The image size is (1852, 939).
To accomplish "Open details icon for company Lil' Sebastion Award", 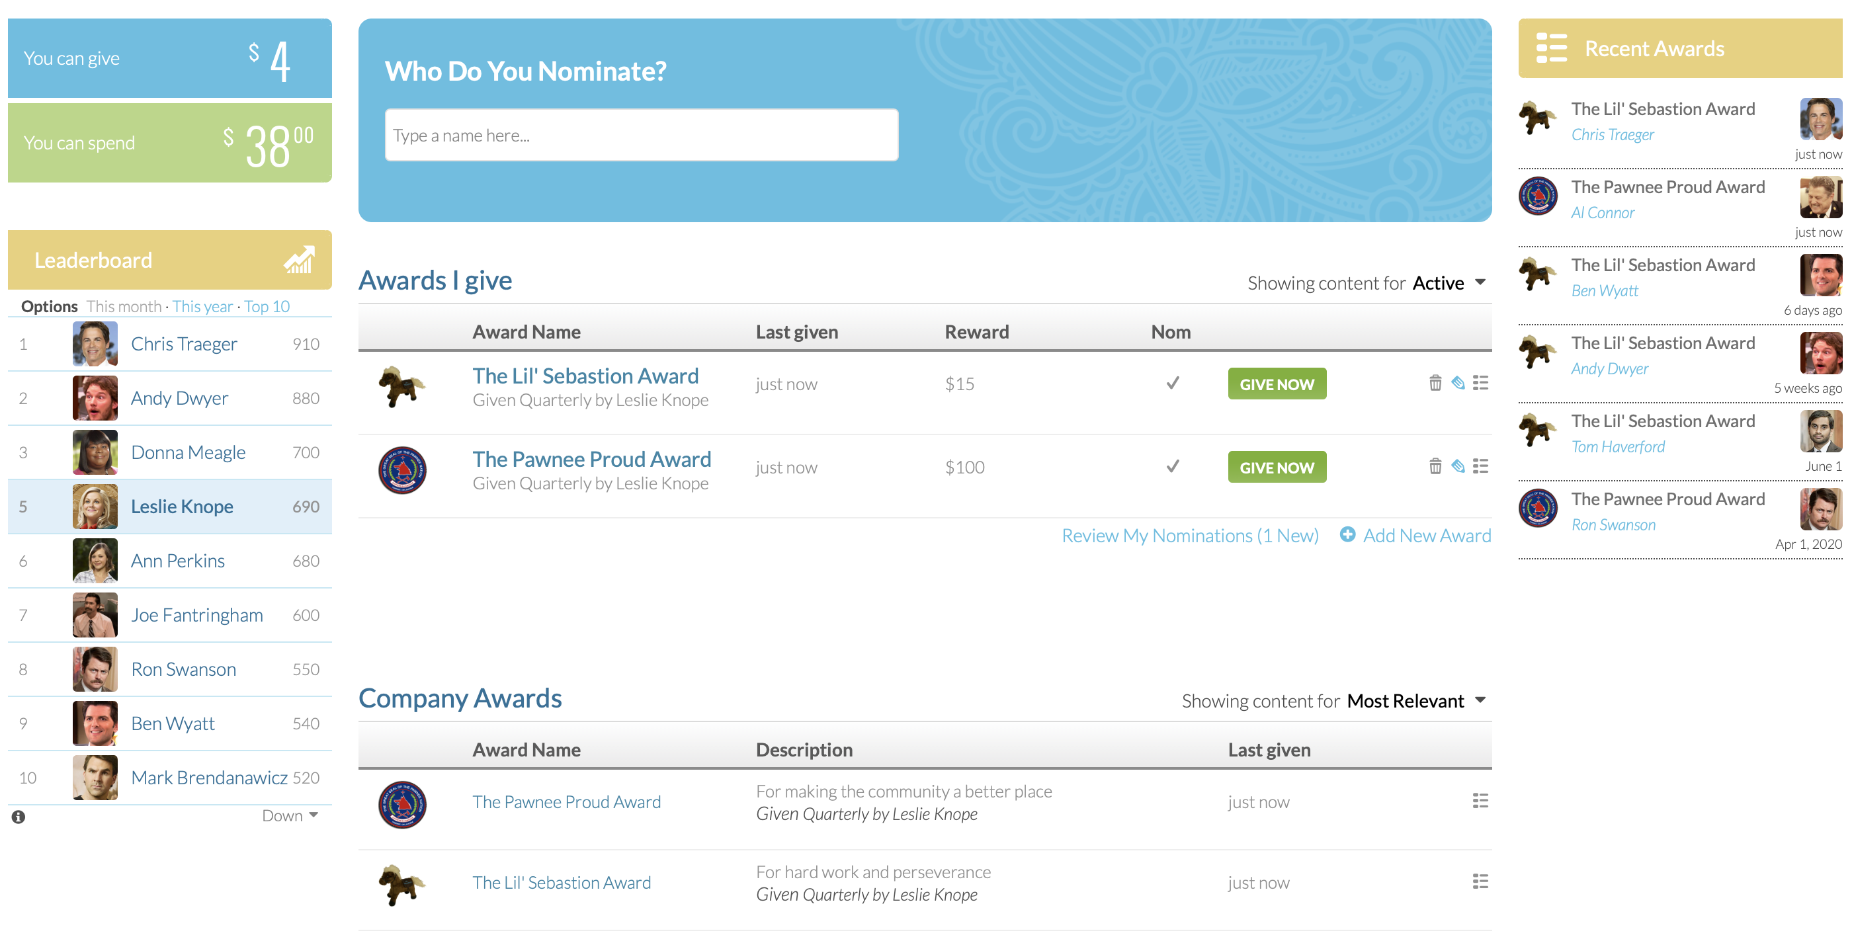I will tap(1480, 881).
